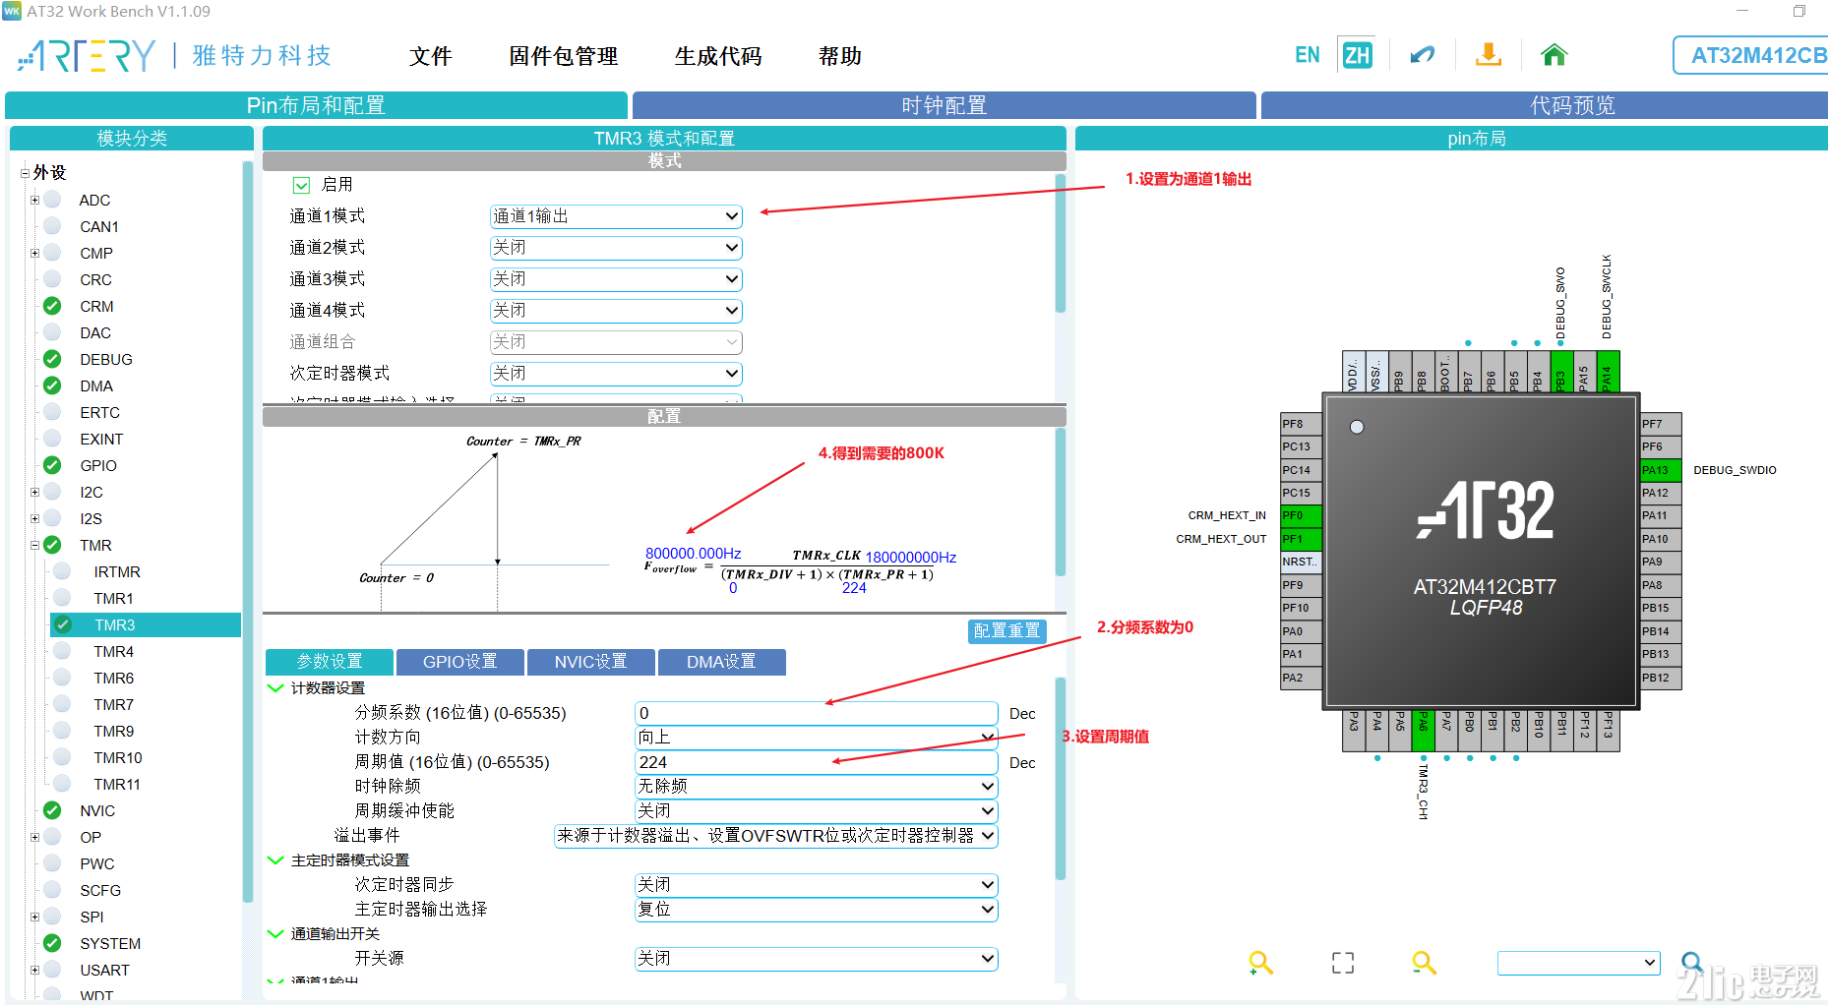Toggle DEBUG peripheral status circle
This screenshot has width=1828, height=1007.
point(52,359)
